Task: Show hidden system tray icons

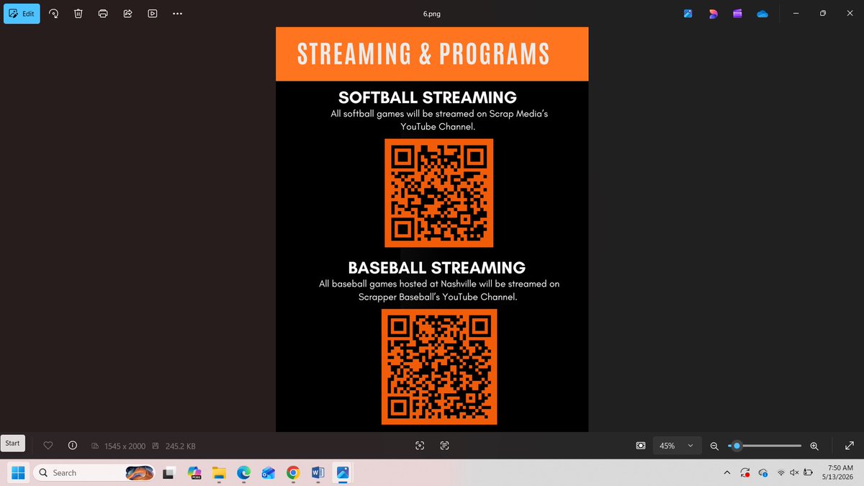Action: pyautogui.click(x=726, y=473)
